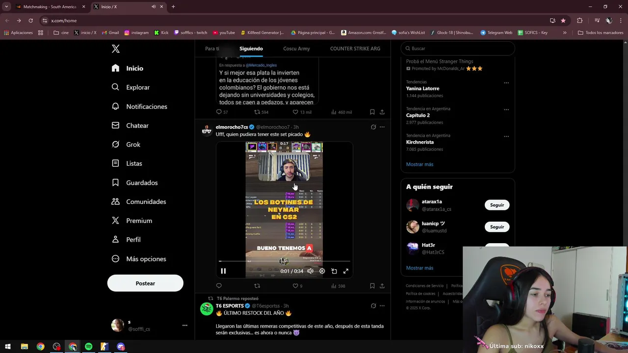Like the tweet with 13 mil likes
This screenshot has width=628, height=353.
tap(295, 112)
